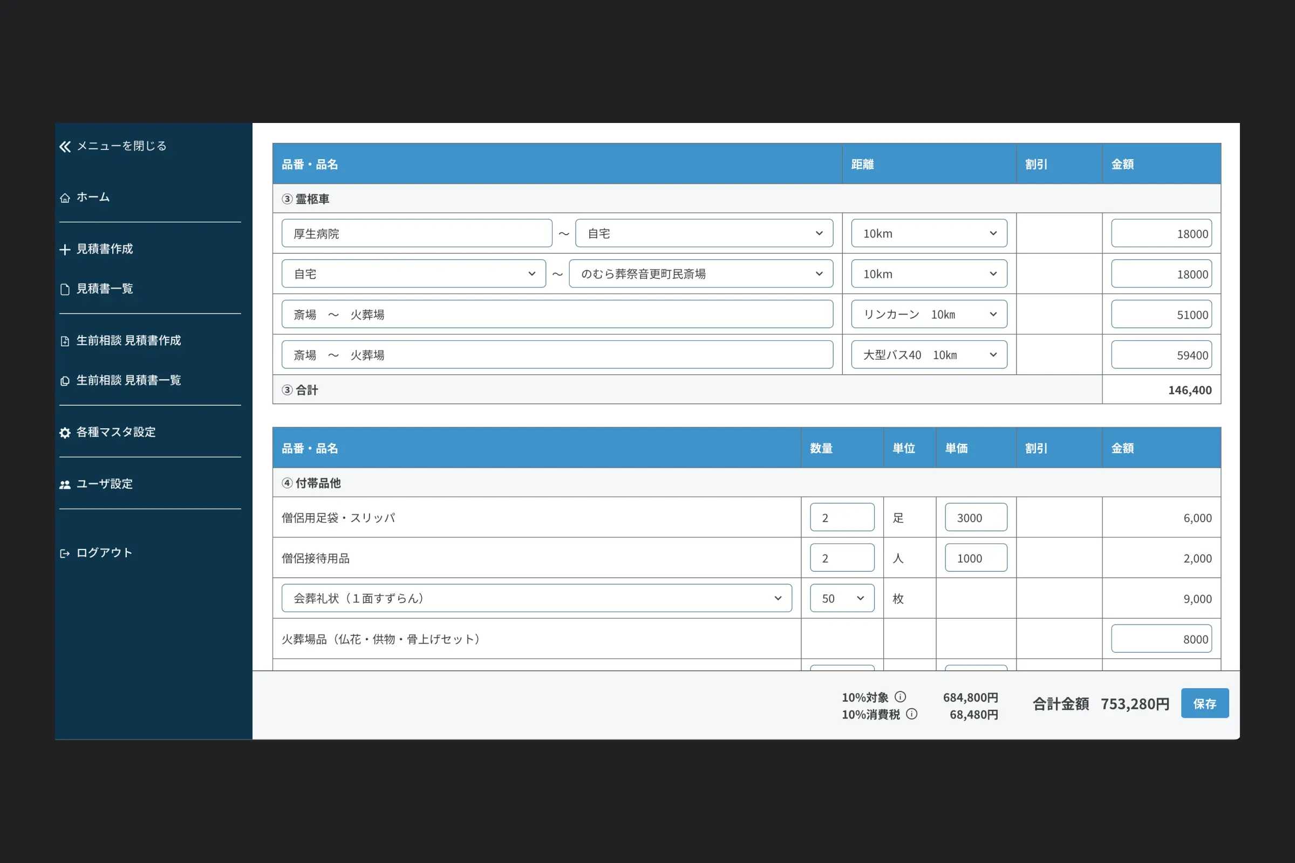Screen dimensions: 1295x863
Task: Click the home icon in sidebar
Action: (x=65, y=197)
